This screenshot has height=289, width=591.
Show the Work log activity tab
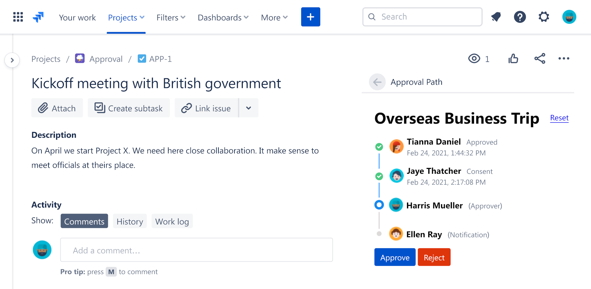172,221
